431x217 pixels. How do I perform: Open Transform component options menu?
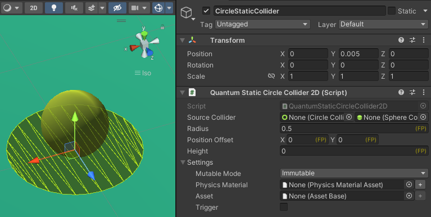[424, 40]
